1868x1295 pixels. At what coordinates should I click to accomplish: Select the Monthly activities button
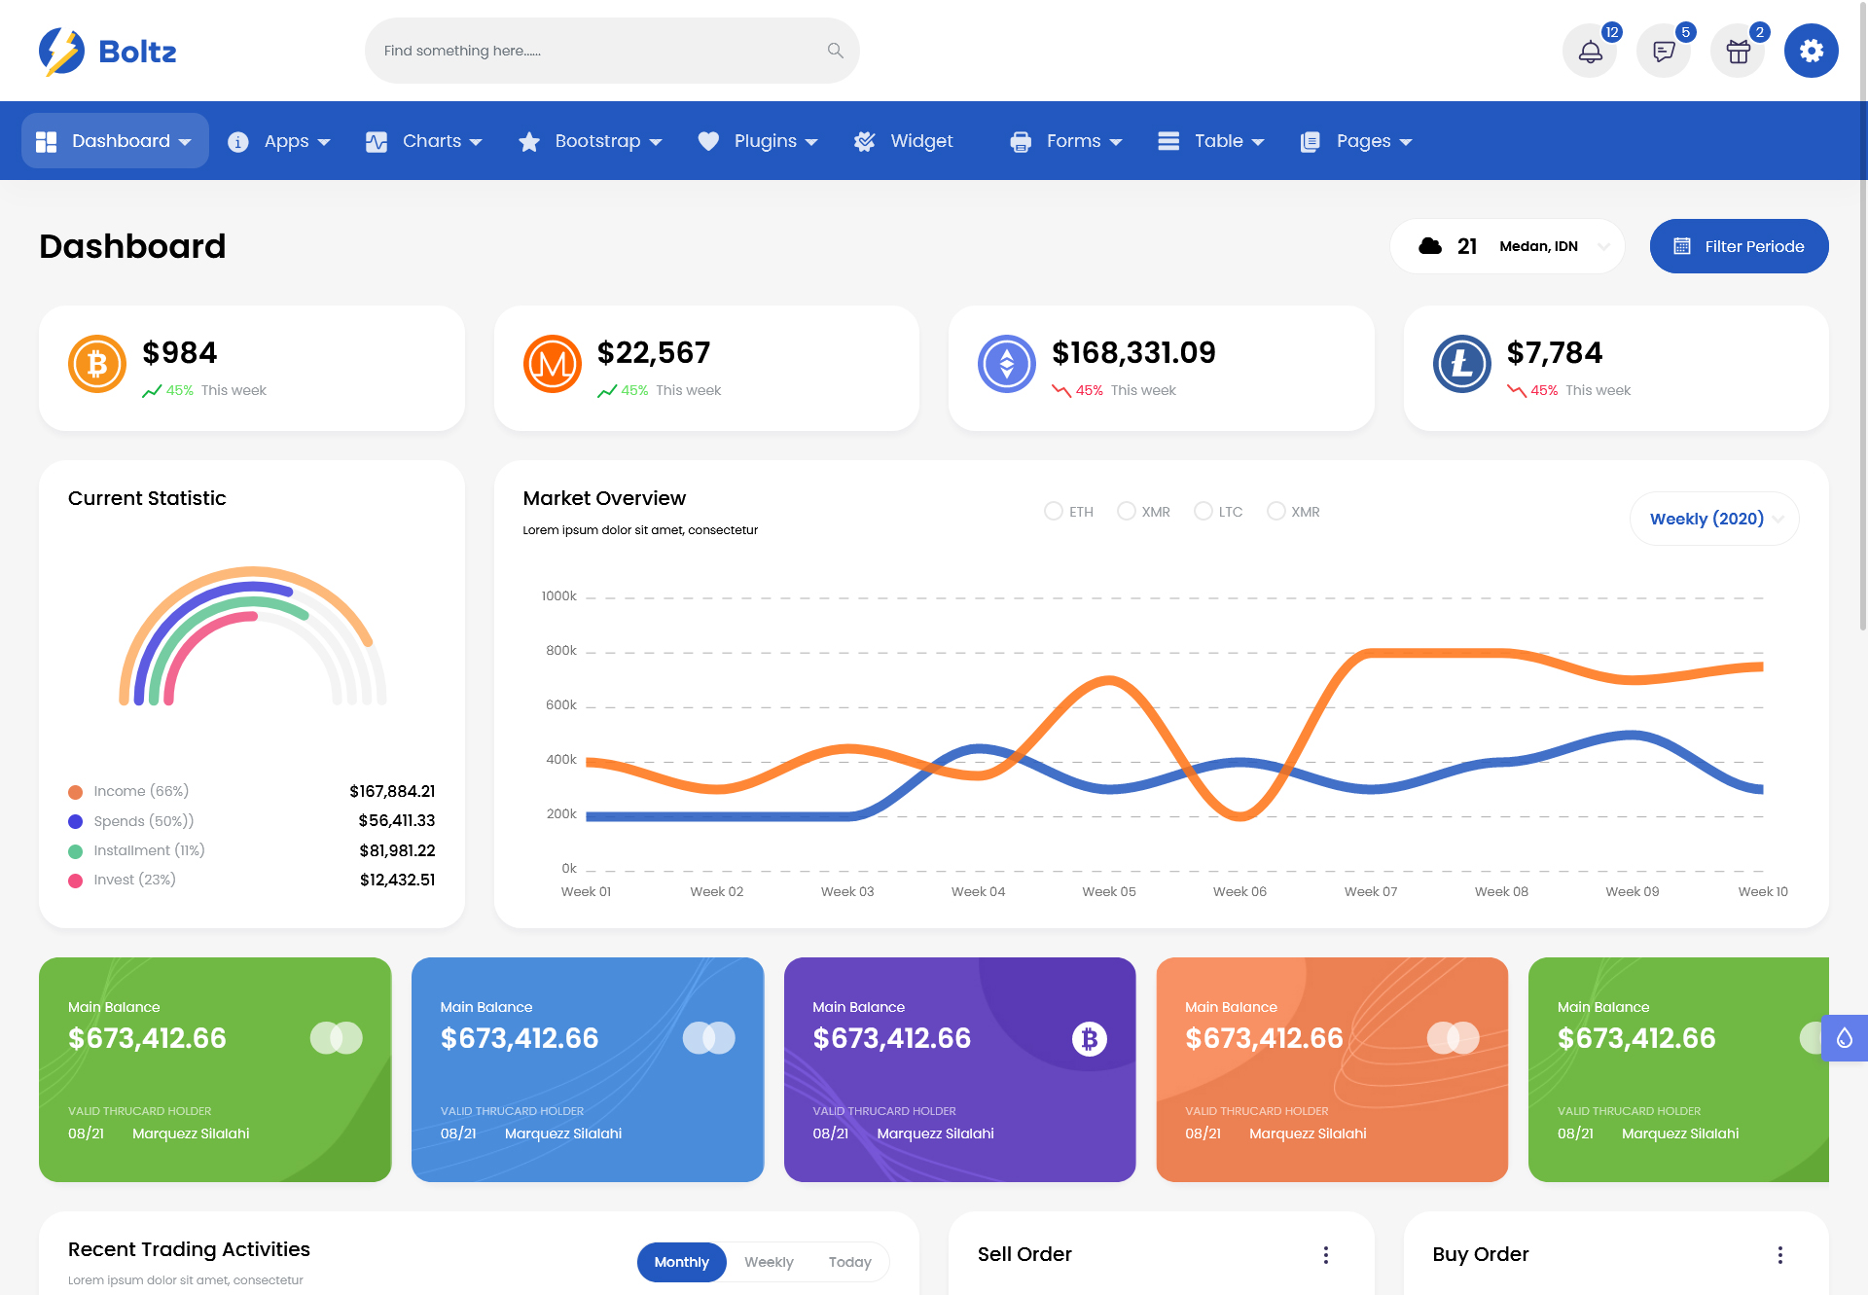[681, 1262]
